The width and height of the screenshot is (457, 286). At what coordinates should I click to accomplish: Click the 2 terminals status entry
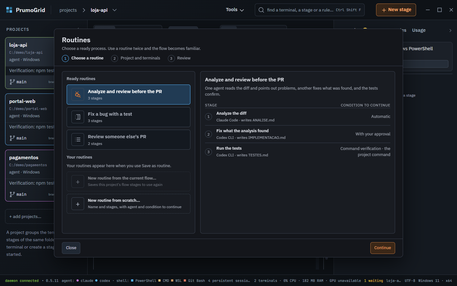coord(266,281)
